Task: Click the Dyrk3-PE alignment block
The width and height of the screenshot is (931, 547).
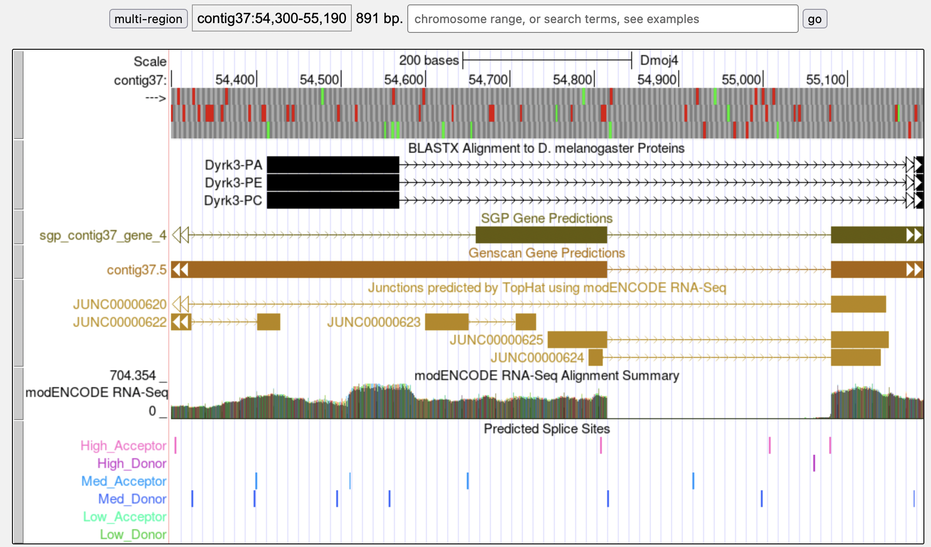Action: click(x=333, y=182)
